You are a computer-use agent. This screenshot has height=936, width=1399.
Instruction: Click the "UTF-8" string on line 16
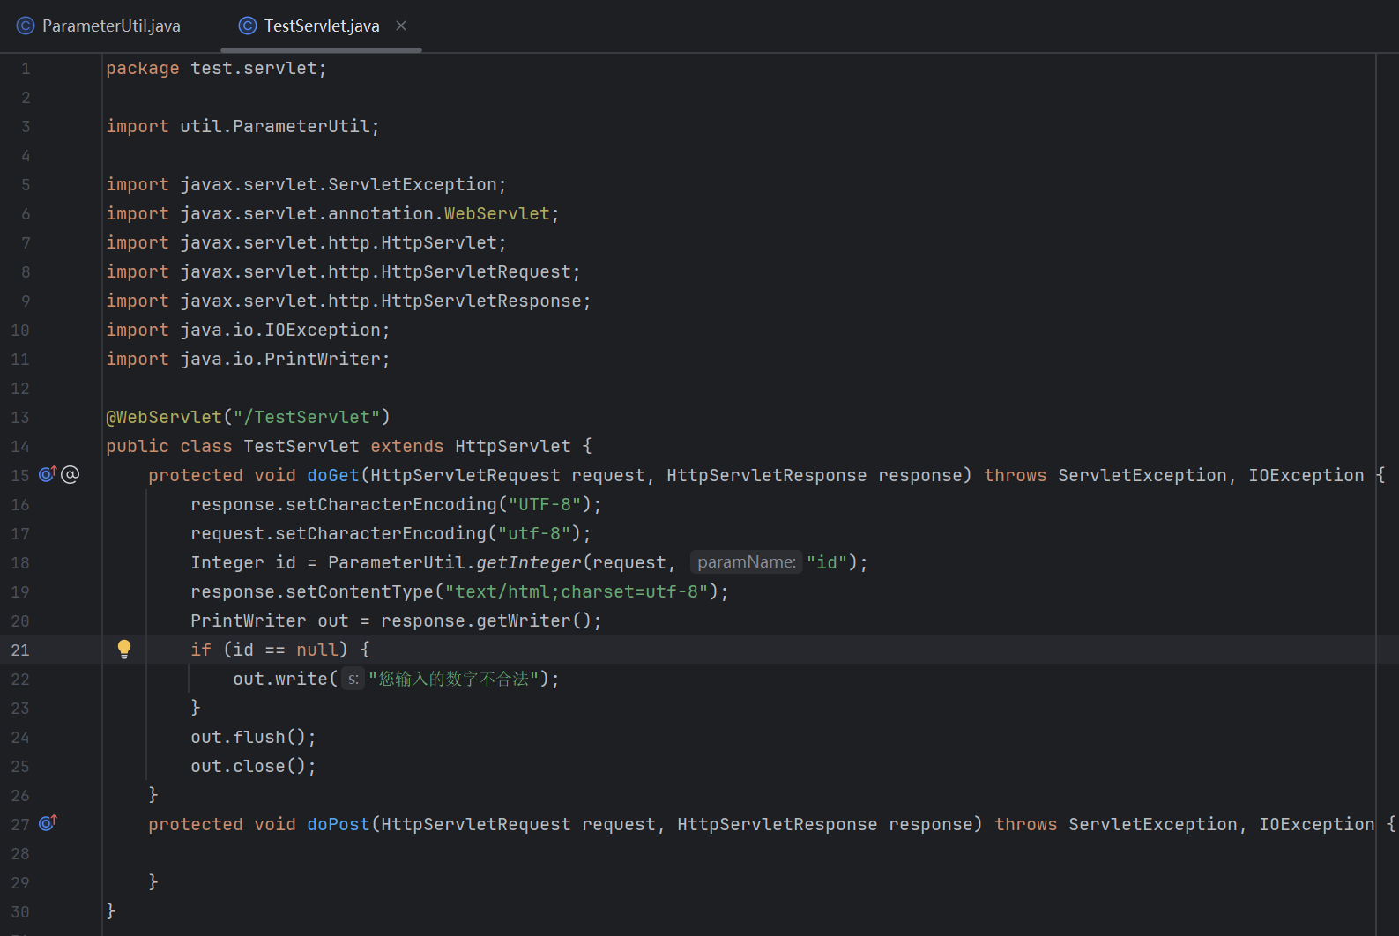[x=545, y=504]
